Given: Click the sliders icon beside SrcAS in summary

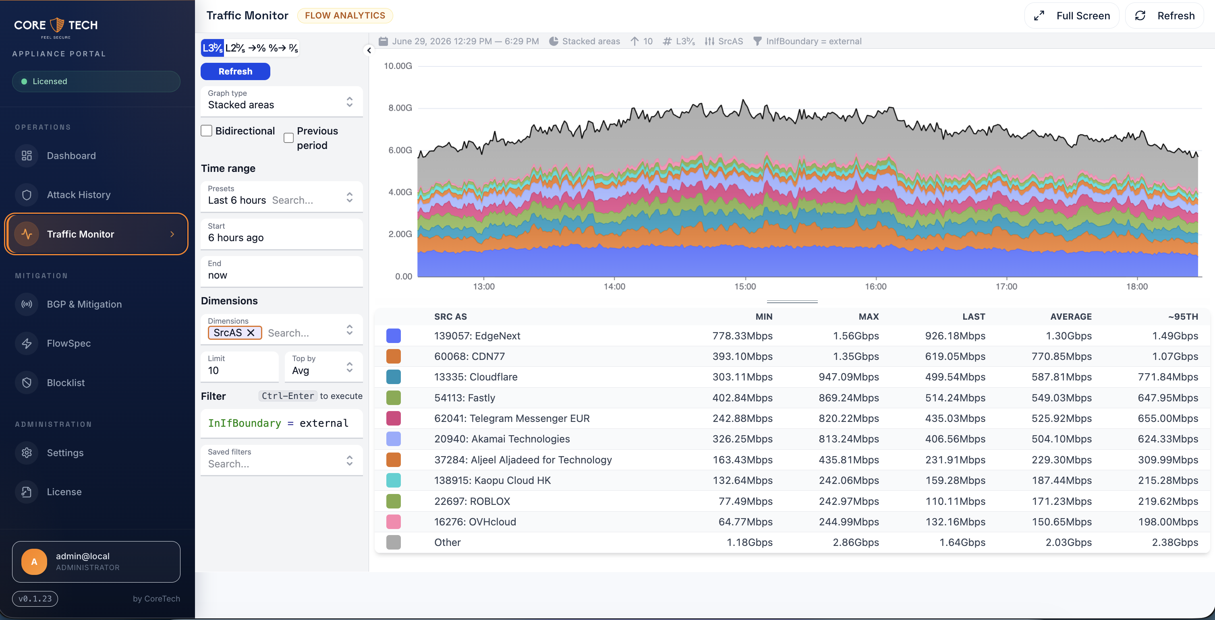Looking at the screenshot, I should [x=709, y=41].
